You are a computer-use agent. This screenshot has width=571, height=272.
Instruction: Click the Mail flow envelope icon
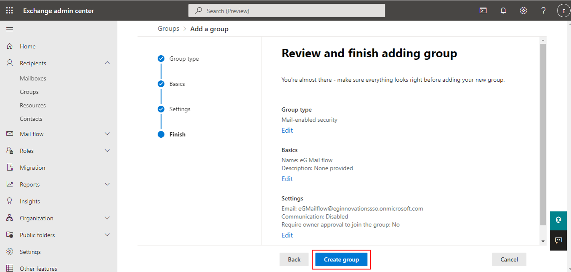point(10,133)
